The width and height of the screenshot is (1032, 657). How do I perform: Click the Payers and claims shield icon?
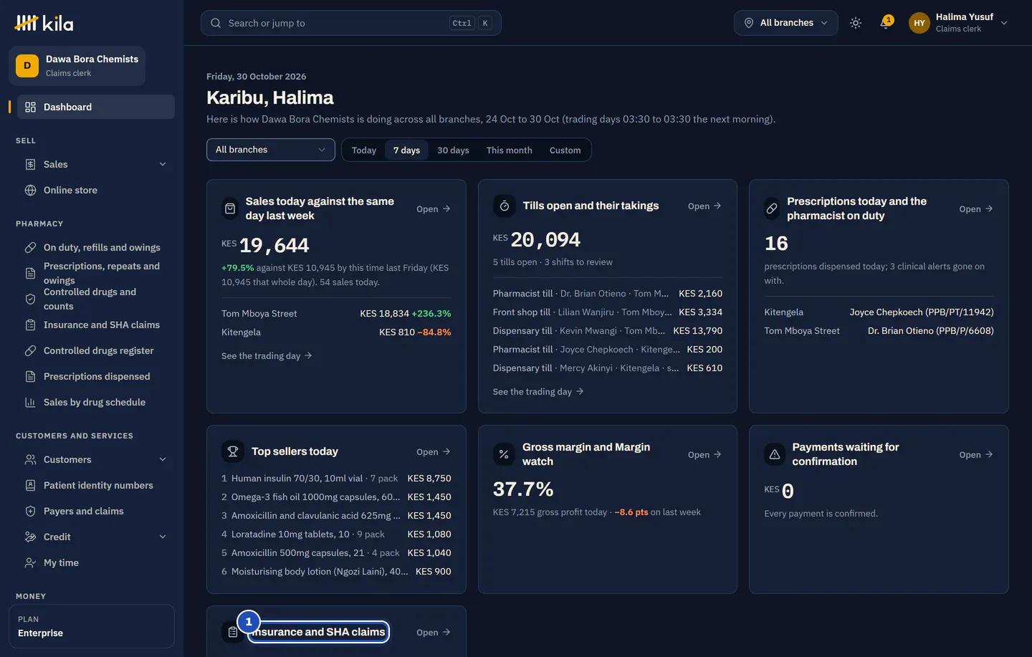pos(30,511)
